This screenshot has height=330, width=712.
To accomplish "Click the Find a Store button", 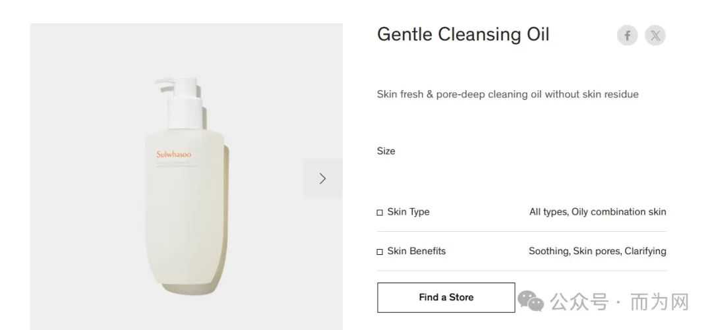I will point(446,297).
